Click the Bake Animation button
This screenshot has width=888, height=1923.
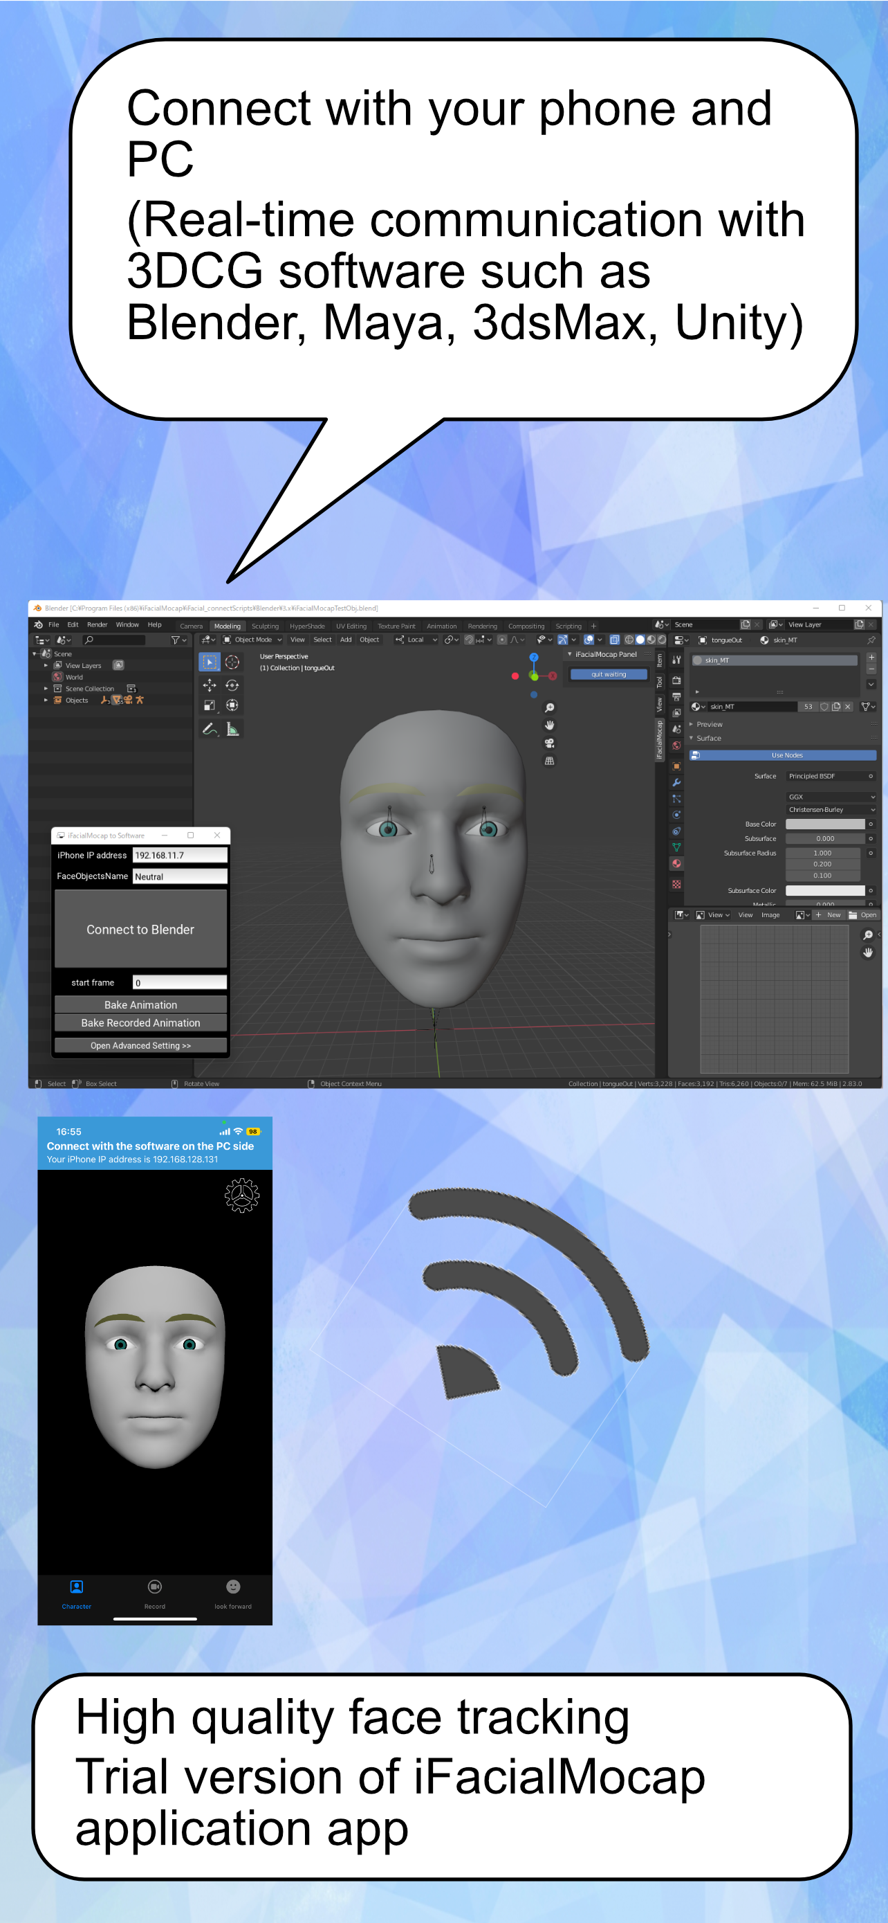[140, 1005]
